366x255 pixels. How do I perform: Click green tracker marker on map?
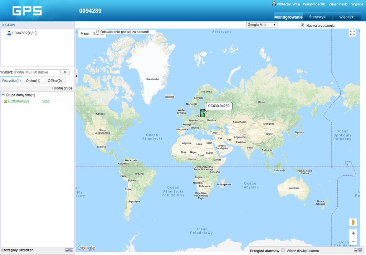point(202,113)
